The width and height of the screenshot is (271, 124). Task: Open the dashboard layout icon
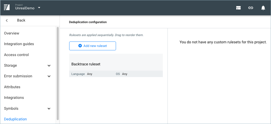tap(238, 8)
